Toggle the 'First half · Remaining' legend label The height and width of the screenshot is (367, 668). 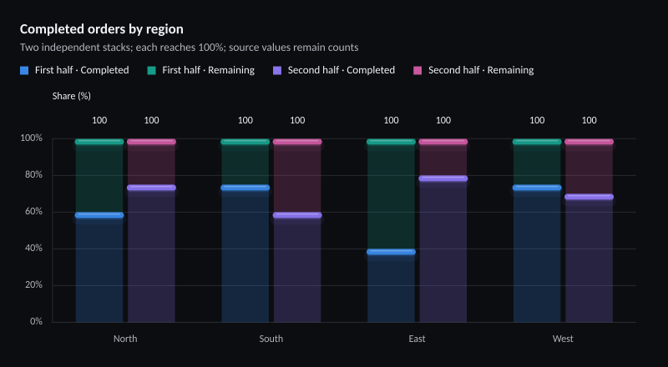tap(208, 70)
